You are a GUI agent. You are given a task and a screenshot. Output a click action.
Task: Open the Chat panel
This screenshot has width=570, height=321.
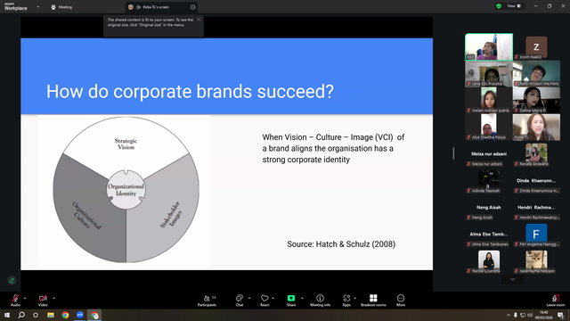[240, 300]
